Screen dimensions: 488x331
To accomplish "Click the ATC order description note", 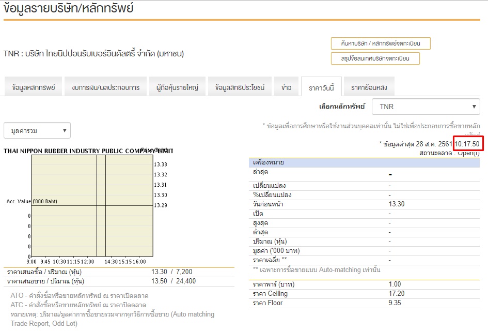I will click(x=78, y=305).
